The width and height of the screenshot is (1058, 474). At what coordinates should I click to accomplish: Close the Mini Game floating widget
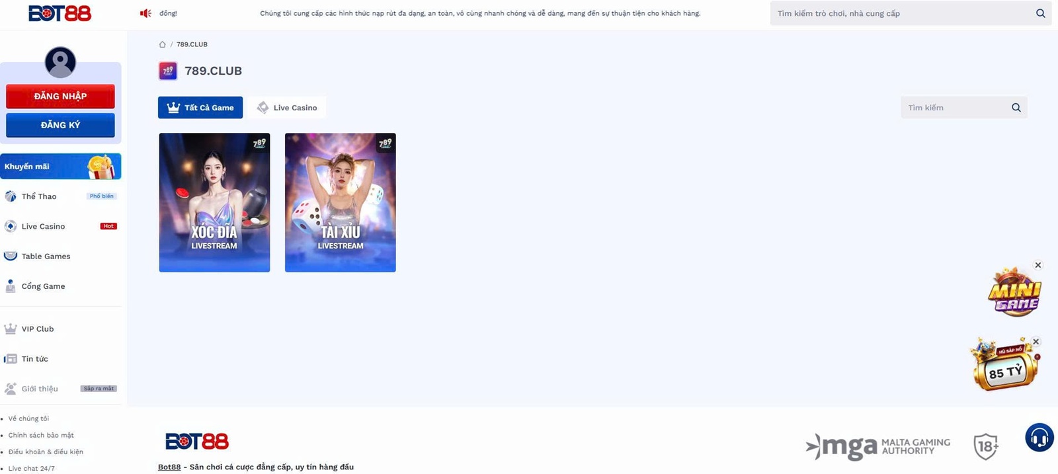pyautogui.click(x=1038, y=265)
